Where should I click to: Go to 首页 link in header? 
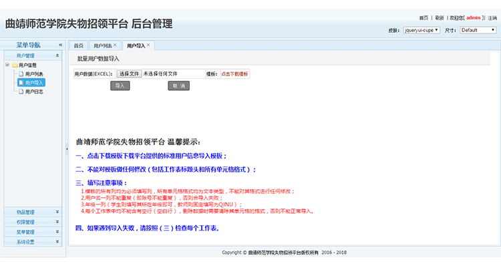tap(424, 18)
